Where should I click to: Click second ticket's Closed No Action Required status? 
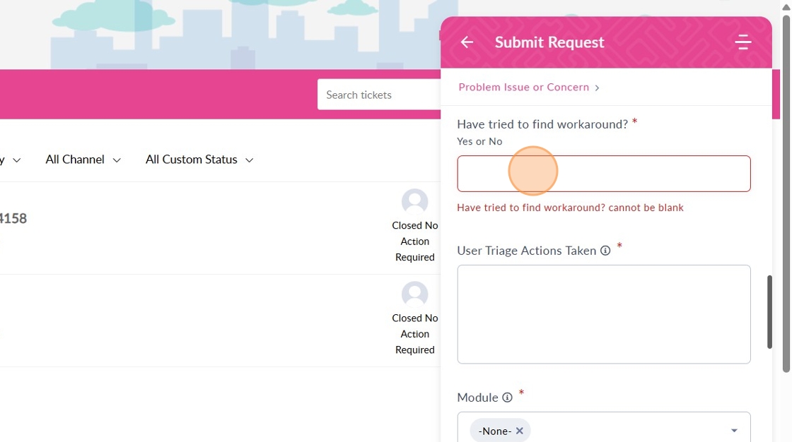pos(415,334)
